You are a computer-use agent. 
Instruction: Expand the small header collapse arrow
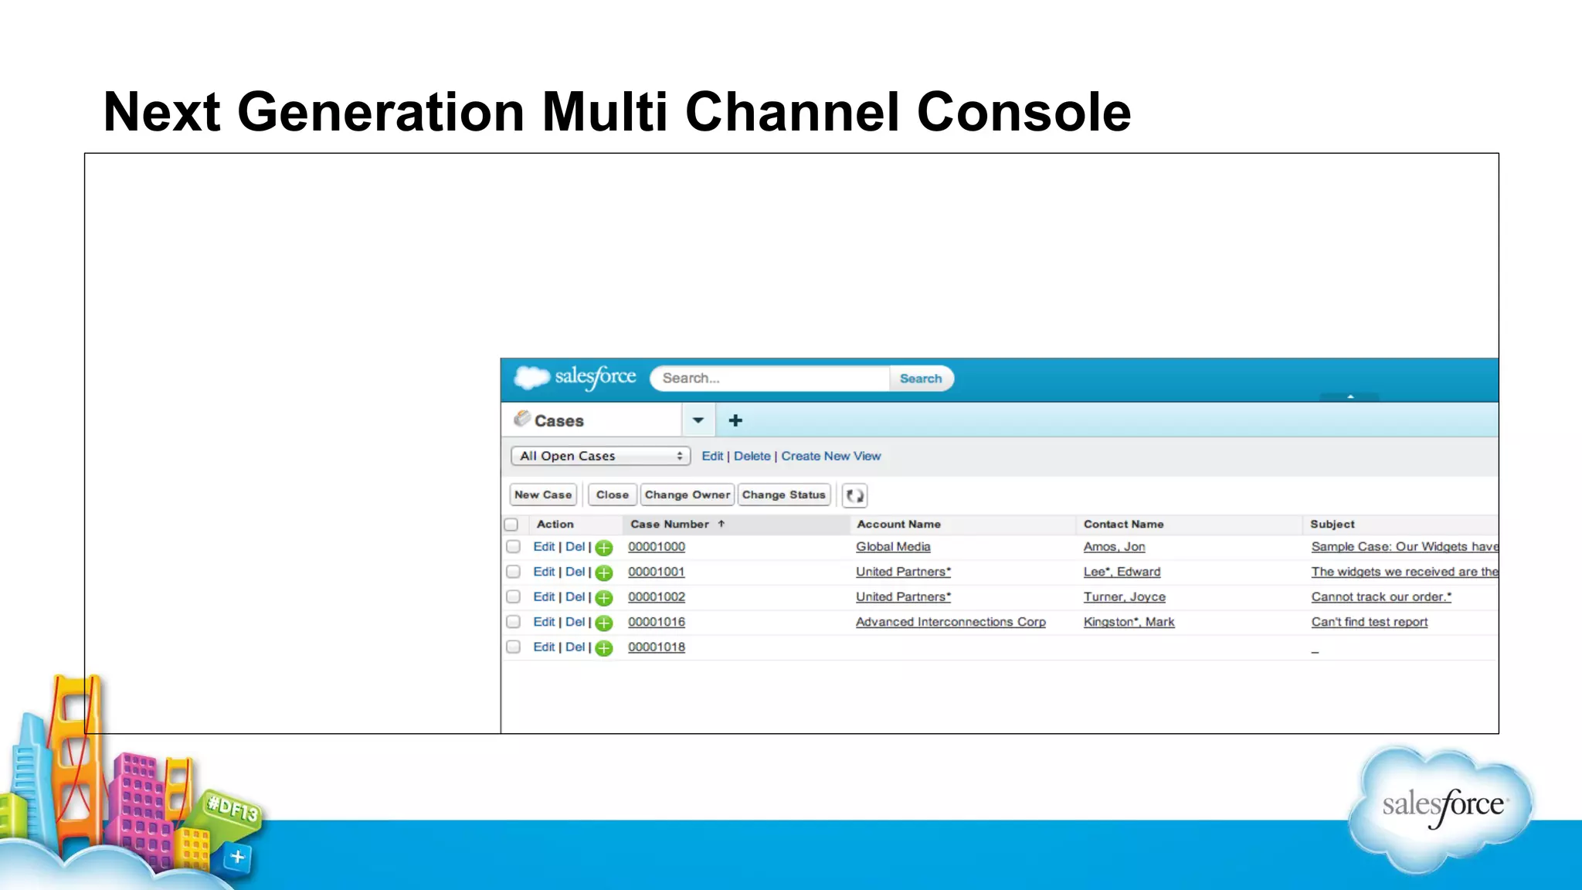pyautogui.click(x=1350, y=396)
